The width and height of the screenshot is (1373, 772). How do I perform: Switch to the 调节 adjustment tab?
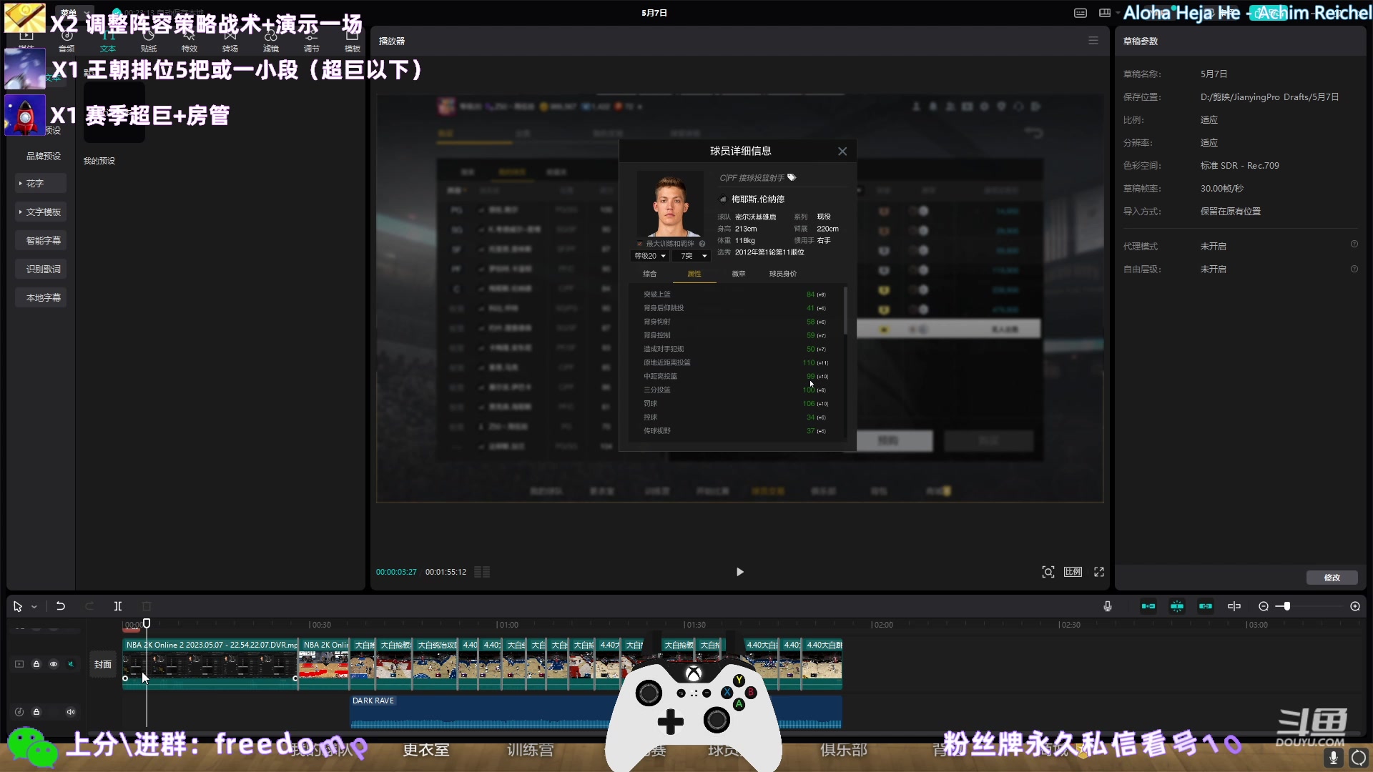point(312,41)
